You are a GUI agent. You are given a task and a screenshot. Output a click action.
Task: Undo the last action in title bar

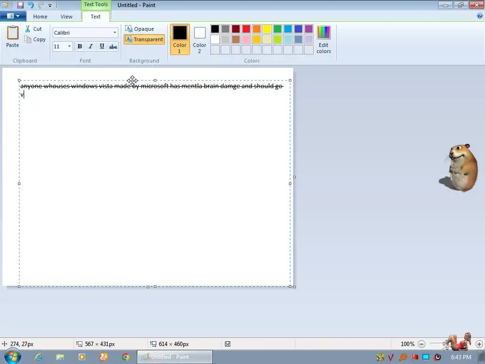(31, 5)
